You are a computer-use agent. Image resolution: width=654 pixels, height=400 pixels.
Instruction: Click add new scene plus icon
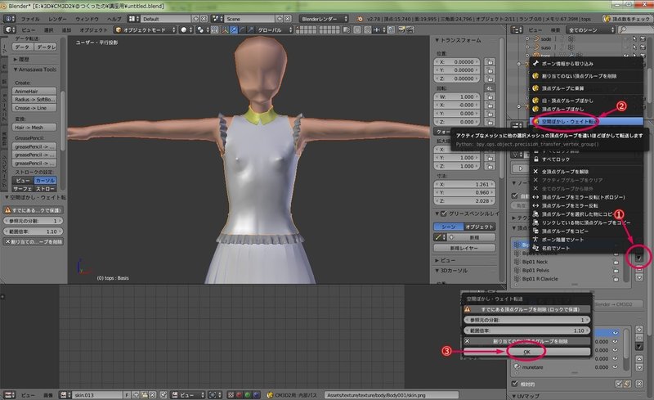coord(280,19)
